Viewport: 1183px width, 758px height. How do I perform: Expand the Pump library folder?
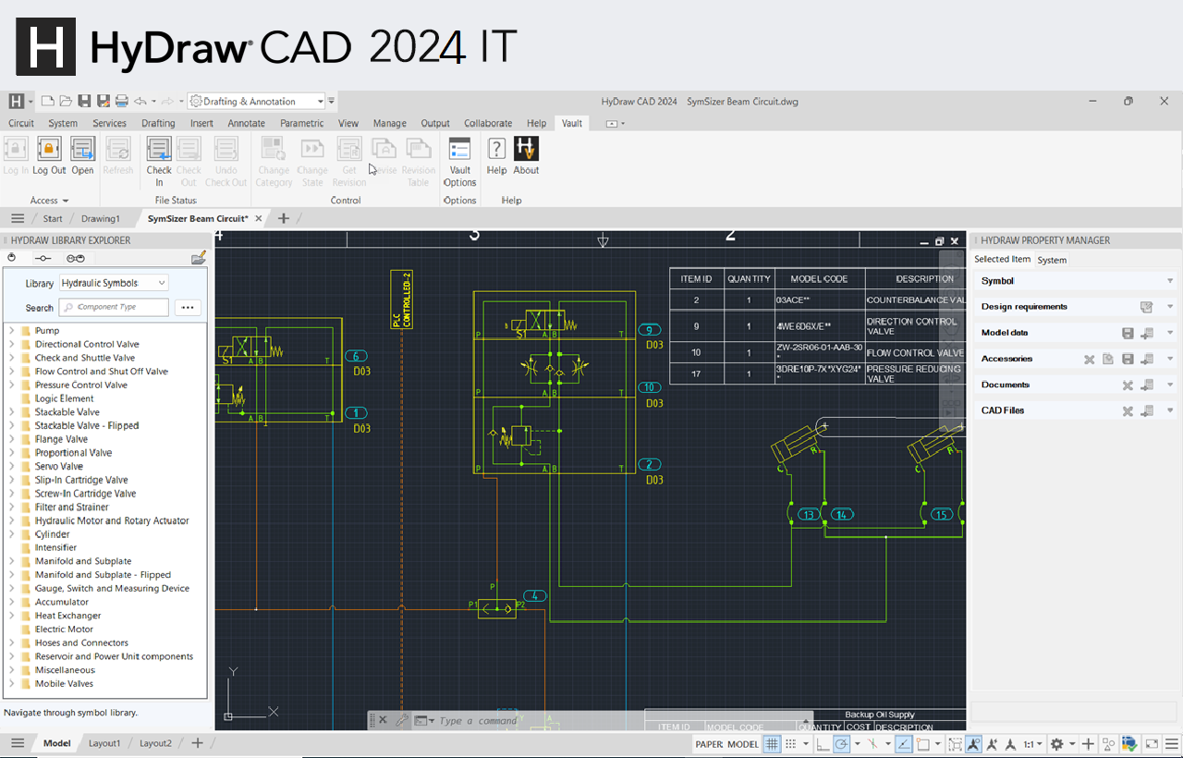click(x=12, y=330)
